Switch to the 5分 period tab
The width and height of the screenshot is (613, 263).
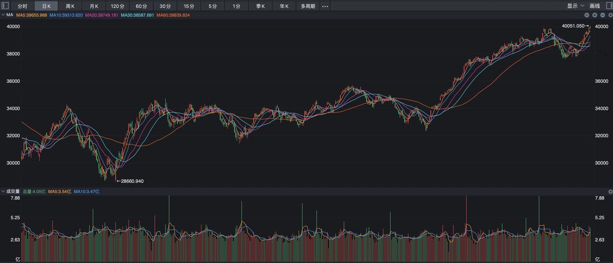pos(212,6)
